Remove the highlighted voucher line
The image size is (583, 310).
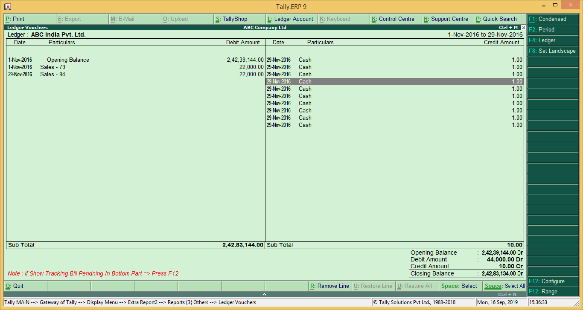click(x=330, y=286)
